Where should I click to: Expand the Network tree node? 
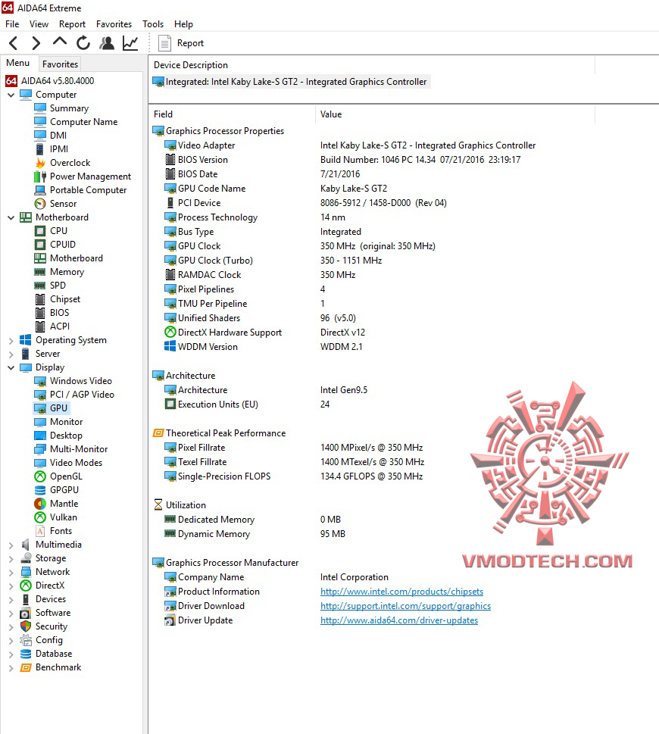[11, 573]
